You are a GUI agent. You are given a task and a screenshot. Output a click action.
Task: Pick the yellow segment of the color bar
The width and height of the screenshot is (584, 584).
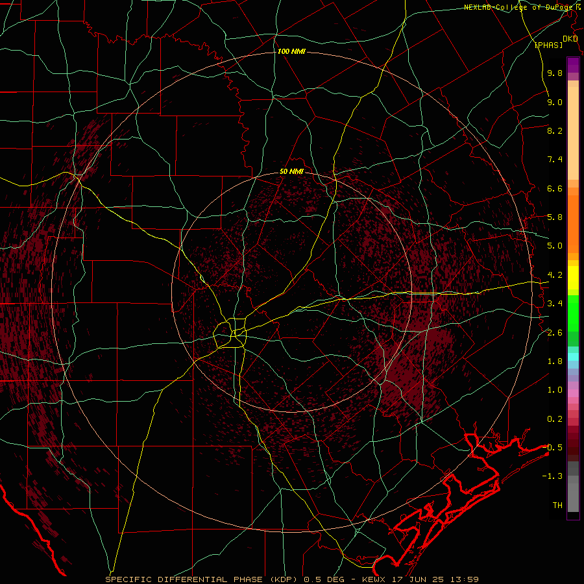pyautogui.click(x=573, y=278)
